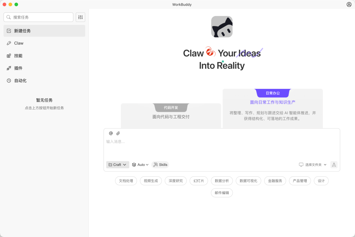Click the 文档处理 suggestion chip
355x237 pixels.
coord(126,181)
